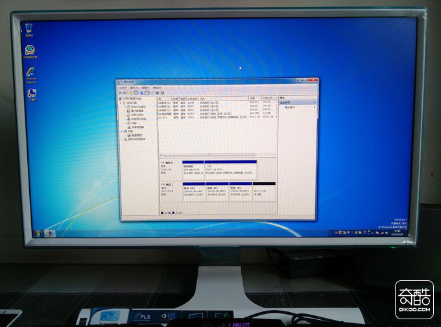Viewport: 441px width, 327px height.
Task: Select the (D:) exFAT volume row
Action: coord(217,103)
